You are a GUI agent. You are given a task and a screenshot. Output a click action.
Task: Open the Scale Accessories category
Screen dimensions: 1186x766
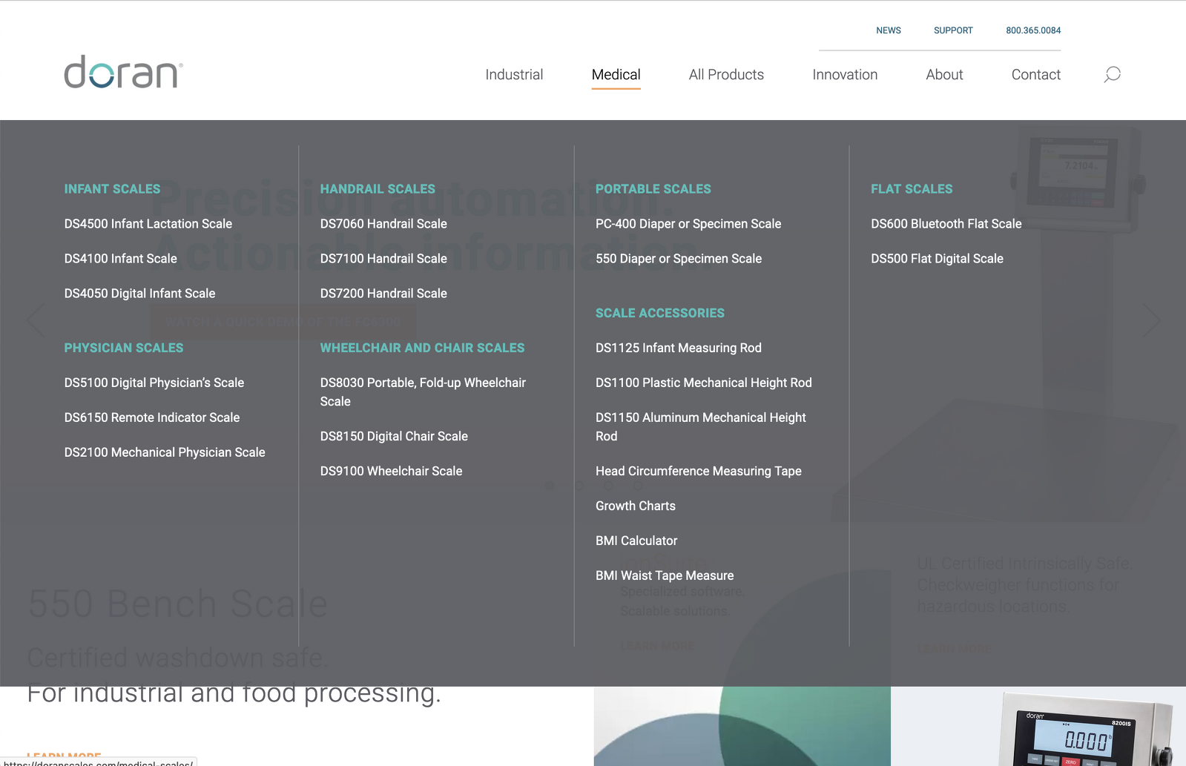(x=660, y=313)
